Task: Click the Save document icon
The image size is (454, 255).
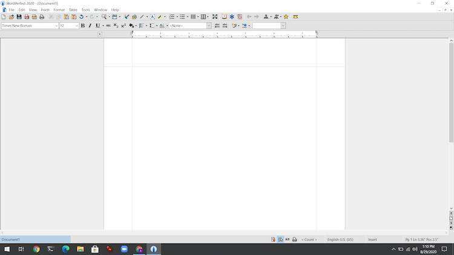Action: tap(19, 17)
